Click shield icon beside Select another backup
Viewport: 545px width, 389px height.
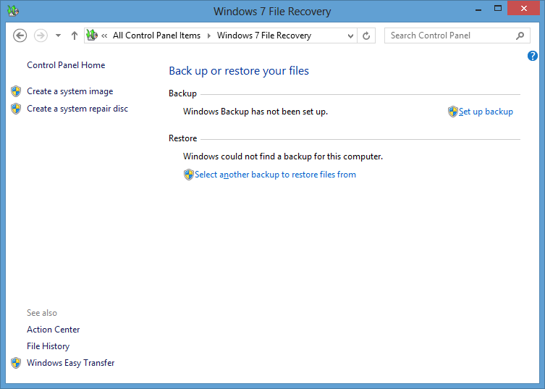tap(189, 175)
